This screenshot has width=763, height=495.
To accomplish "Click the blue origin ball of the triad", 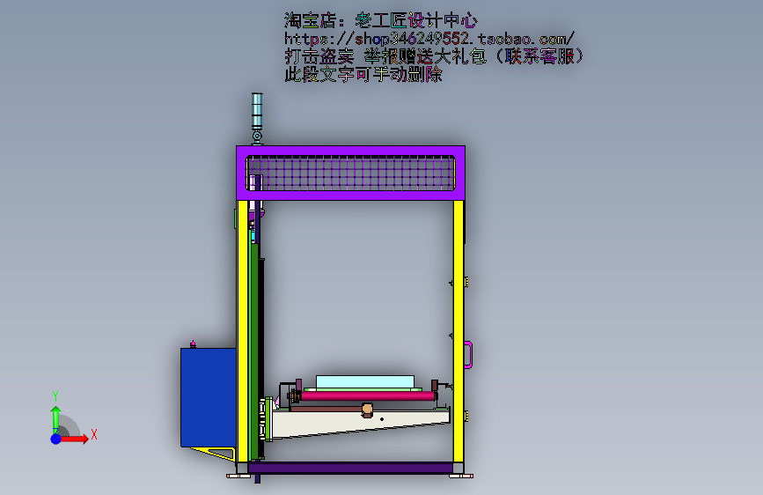I will point(56,439).
